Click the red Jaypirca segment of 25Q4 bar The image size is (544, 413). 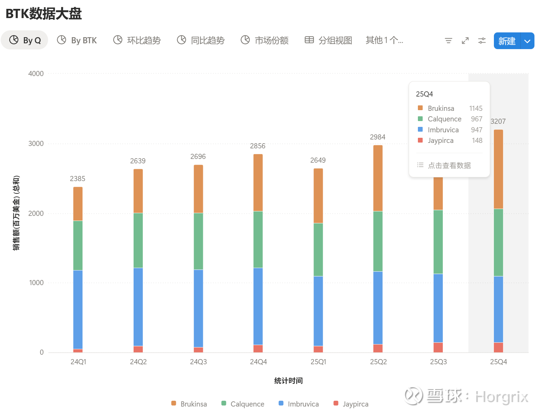click(498, 348)
